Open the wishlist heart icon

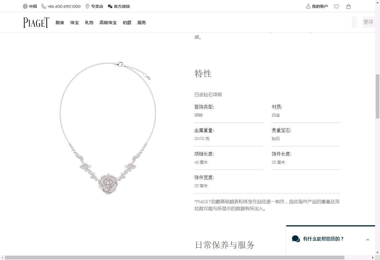tap(336, 6)
